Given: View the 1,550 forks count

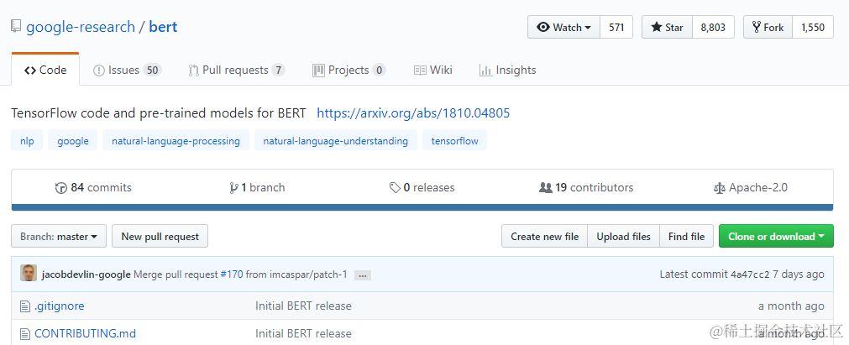Looking at the screenshot, I should pos(813,27).
